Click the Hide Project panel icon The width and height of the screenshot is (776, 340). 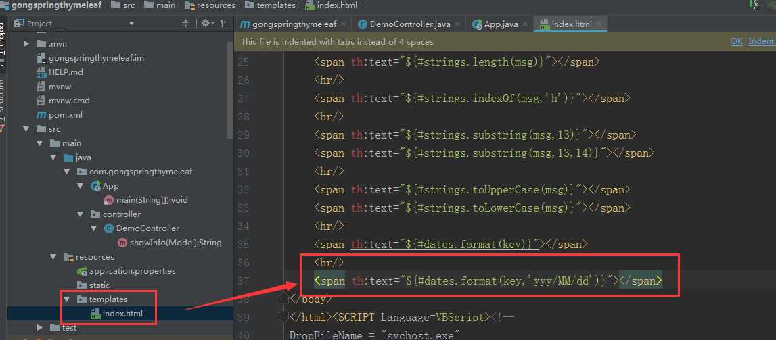pyautogui.click(x=224, y=23)
